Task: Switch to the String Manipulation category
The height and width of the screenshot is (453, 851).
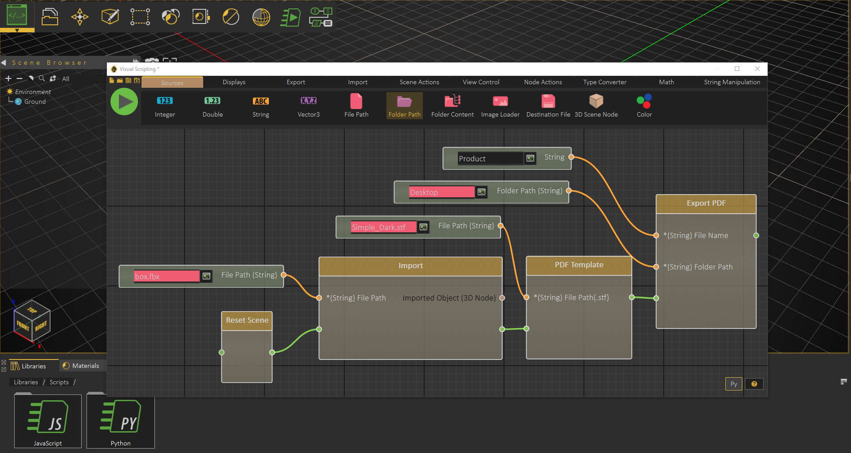Action: click(732, 82)
